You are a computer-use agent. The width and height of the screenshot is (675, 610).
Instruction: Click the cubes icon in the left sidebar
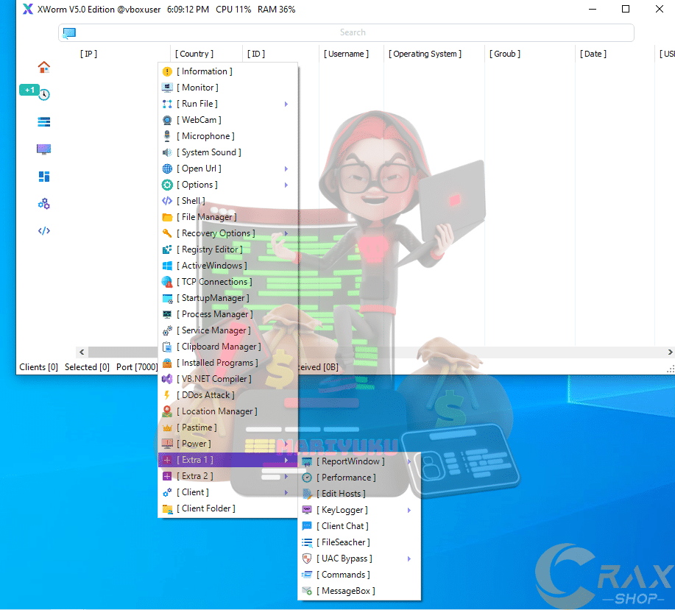tap(44, 204)
